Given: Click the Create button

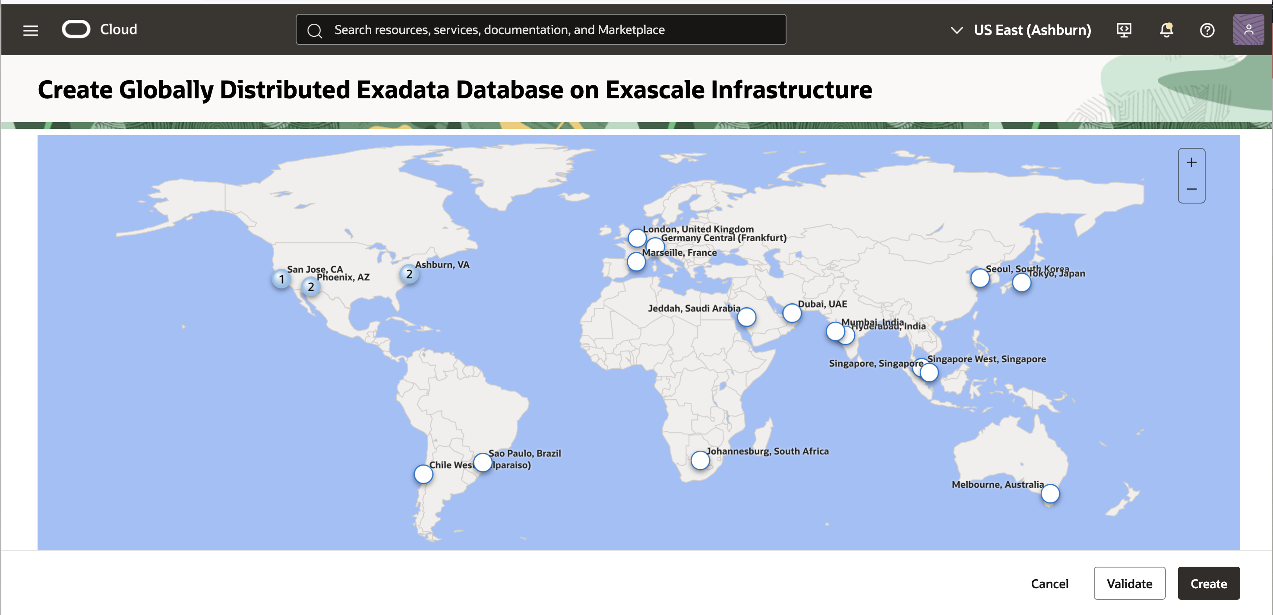Looking at the screenshot, I should click(x=1209, y=584).
